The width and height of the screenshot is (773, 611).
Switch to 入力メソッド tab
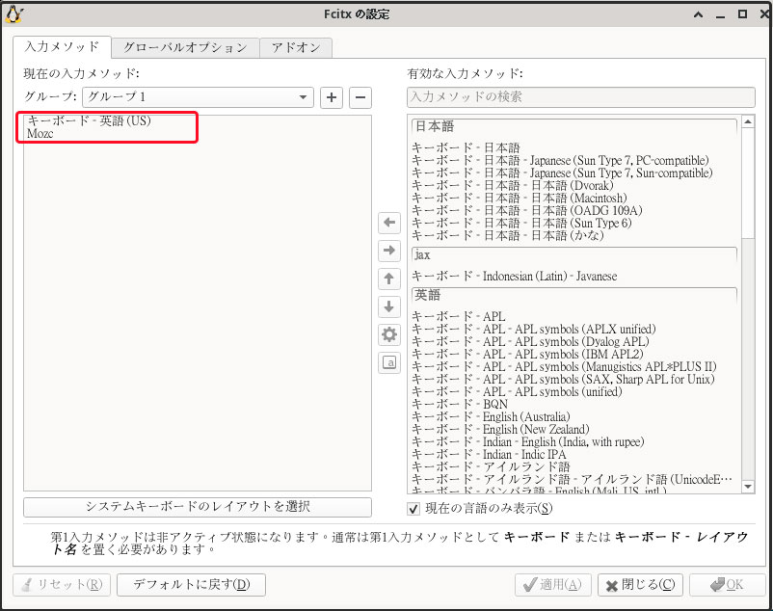[x=62, y=47]
